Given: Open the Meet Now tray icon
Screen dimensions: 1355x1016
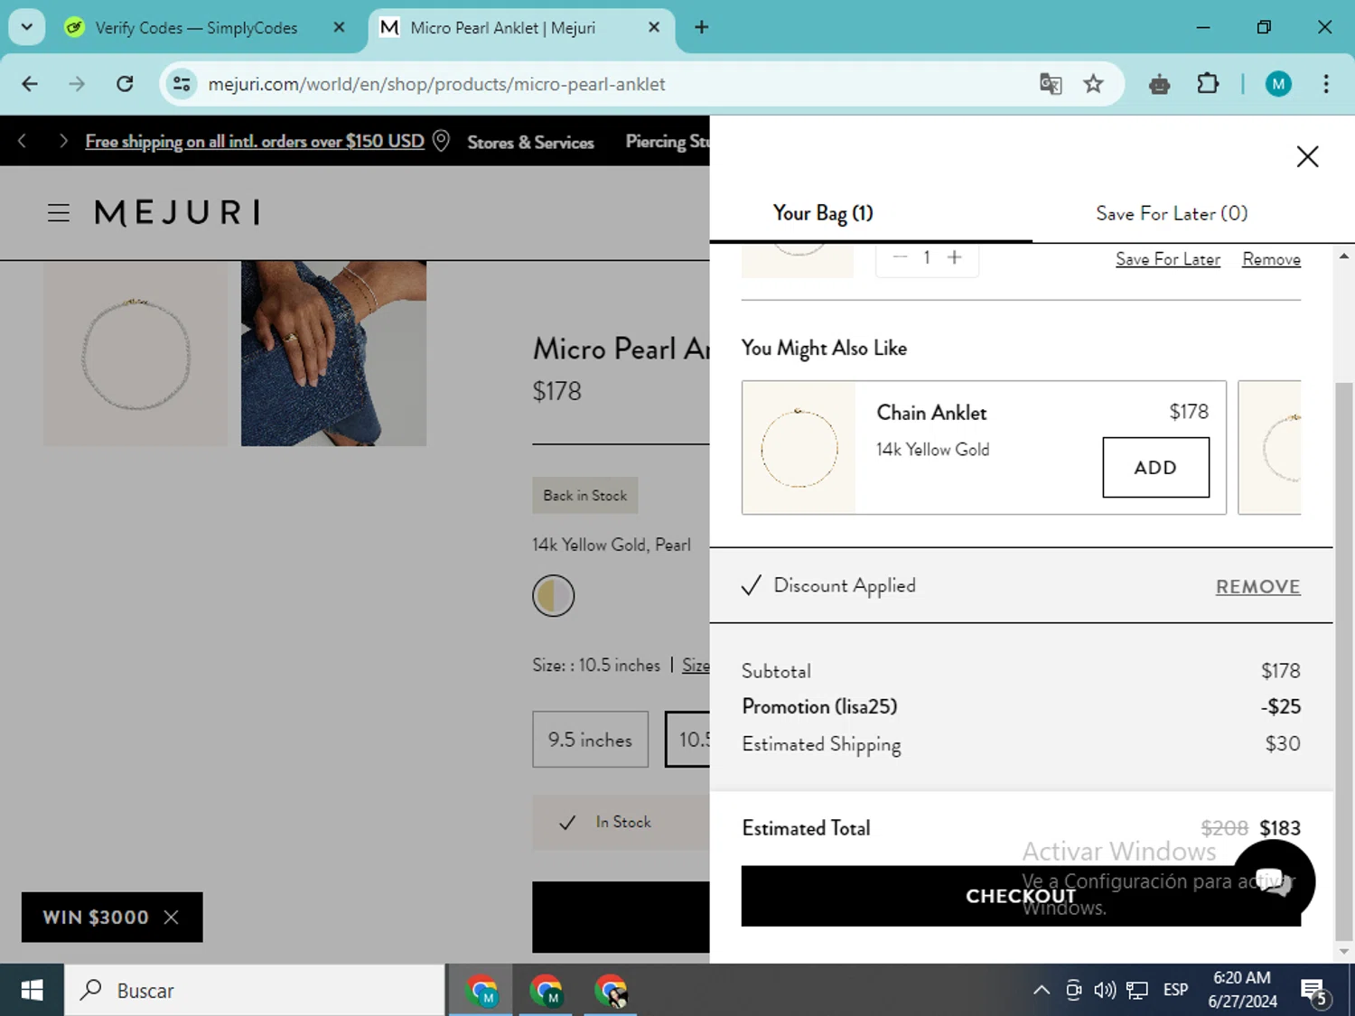Looking at the screenshot, I should [x=1073, y=991].
